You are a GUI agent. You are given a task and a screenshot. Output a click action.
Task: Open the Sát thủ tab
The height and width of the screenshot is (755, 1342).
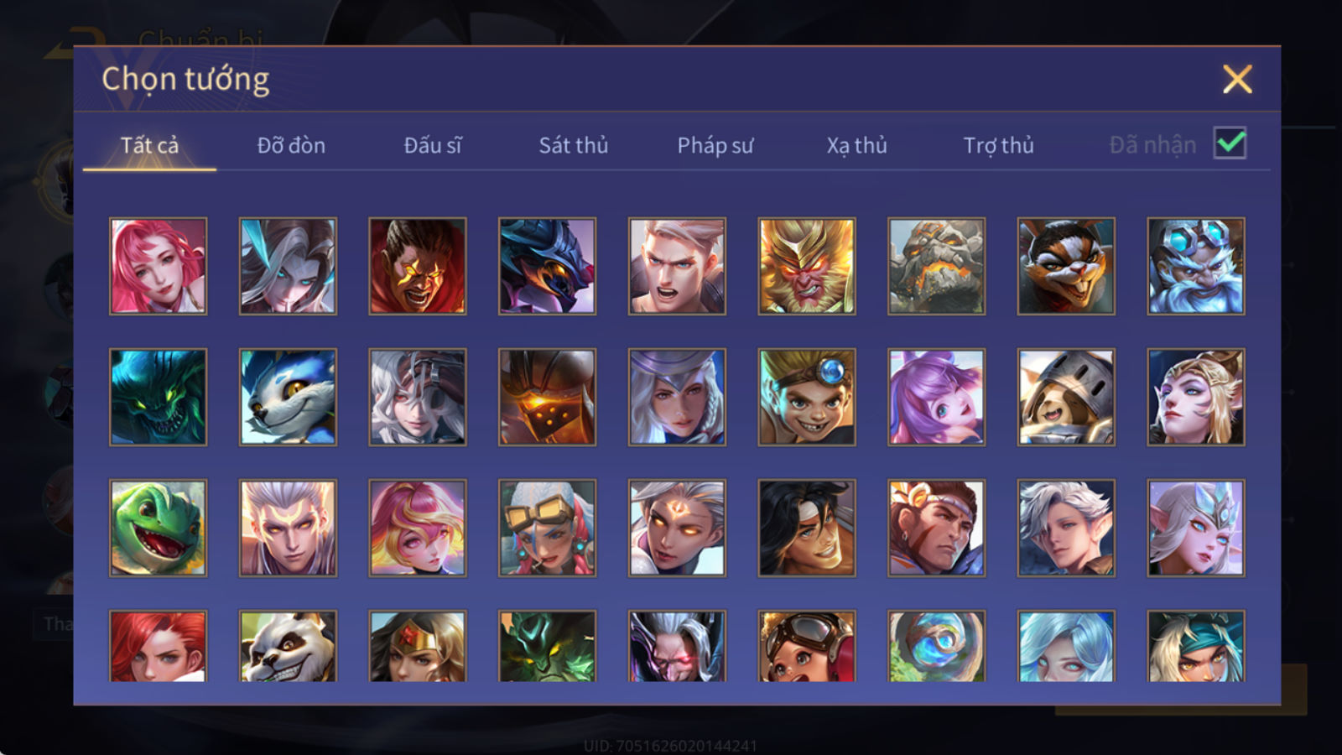(x=574, y=145)
